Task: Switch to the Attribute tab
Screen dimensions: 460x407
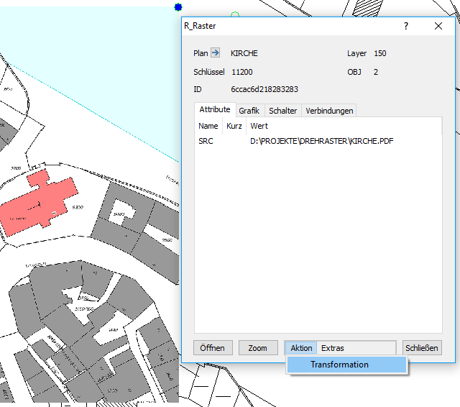Action: tap(214, 110)
